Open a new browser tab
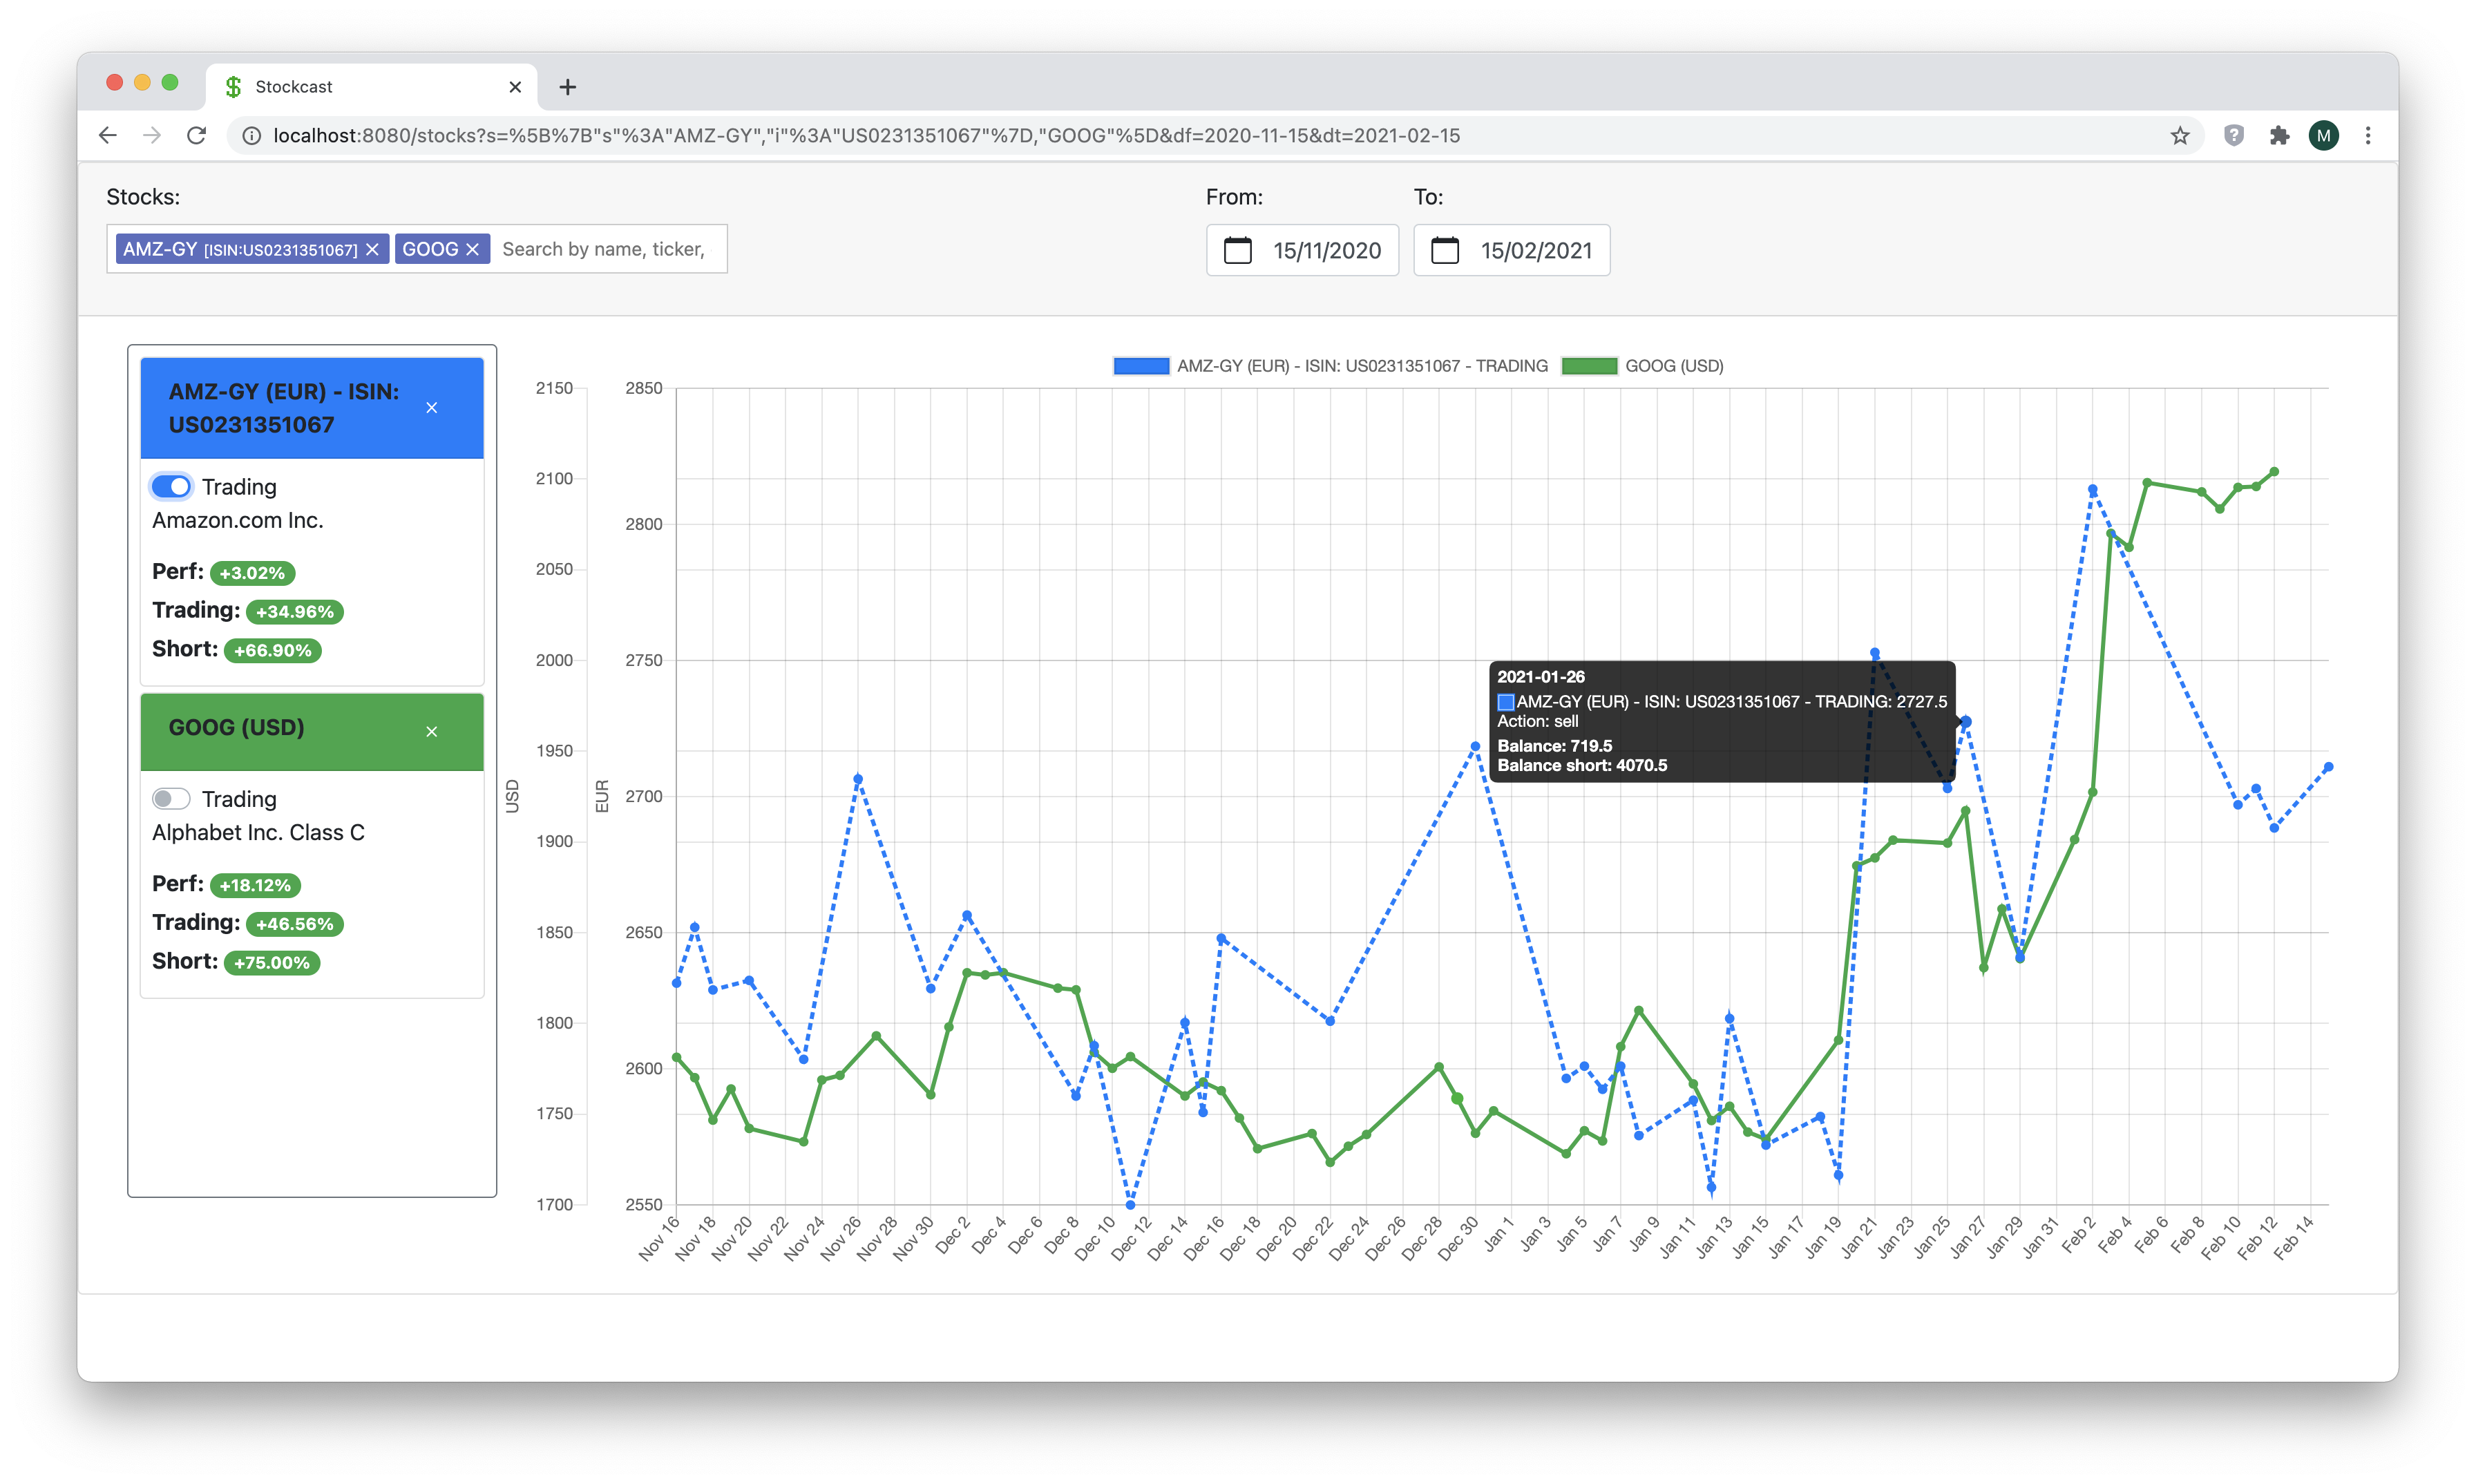The width and height of the screenshot is (2476, 1484). [568, 88]
